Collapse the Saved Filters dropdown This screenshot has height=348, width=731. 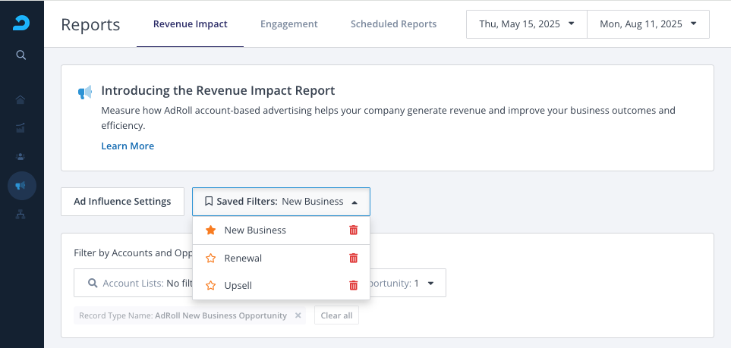281,202
